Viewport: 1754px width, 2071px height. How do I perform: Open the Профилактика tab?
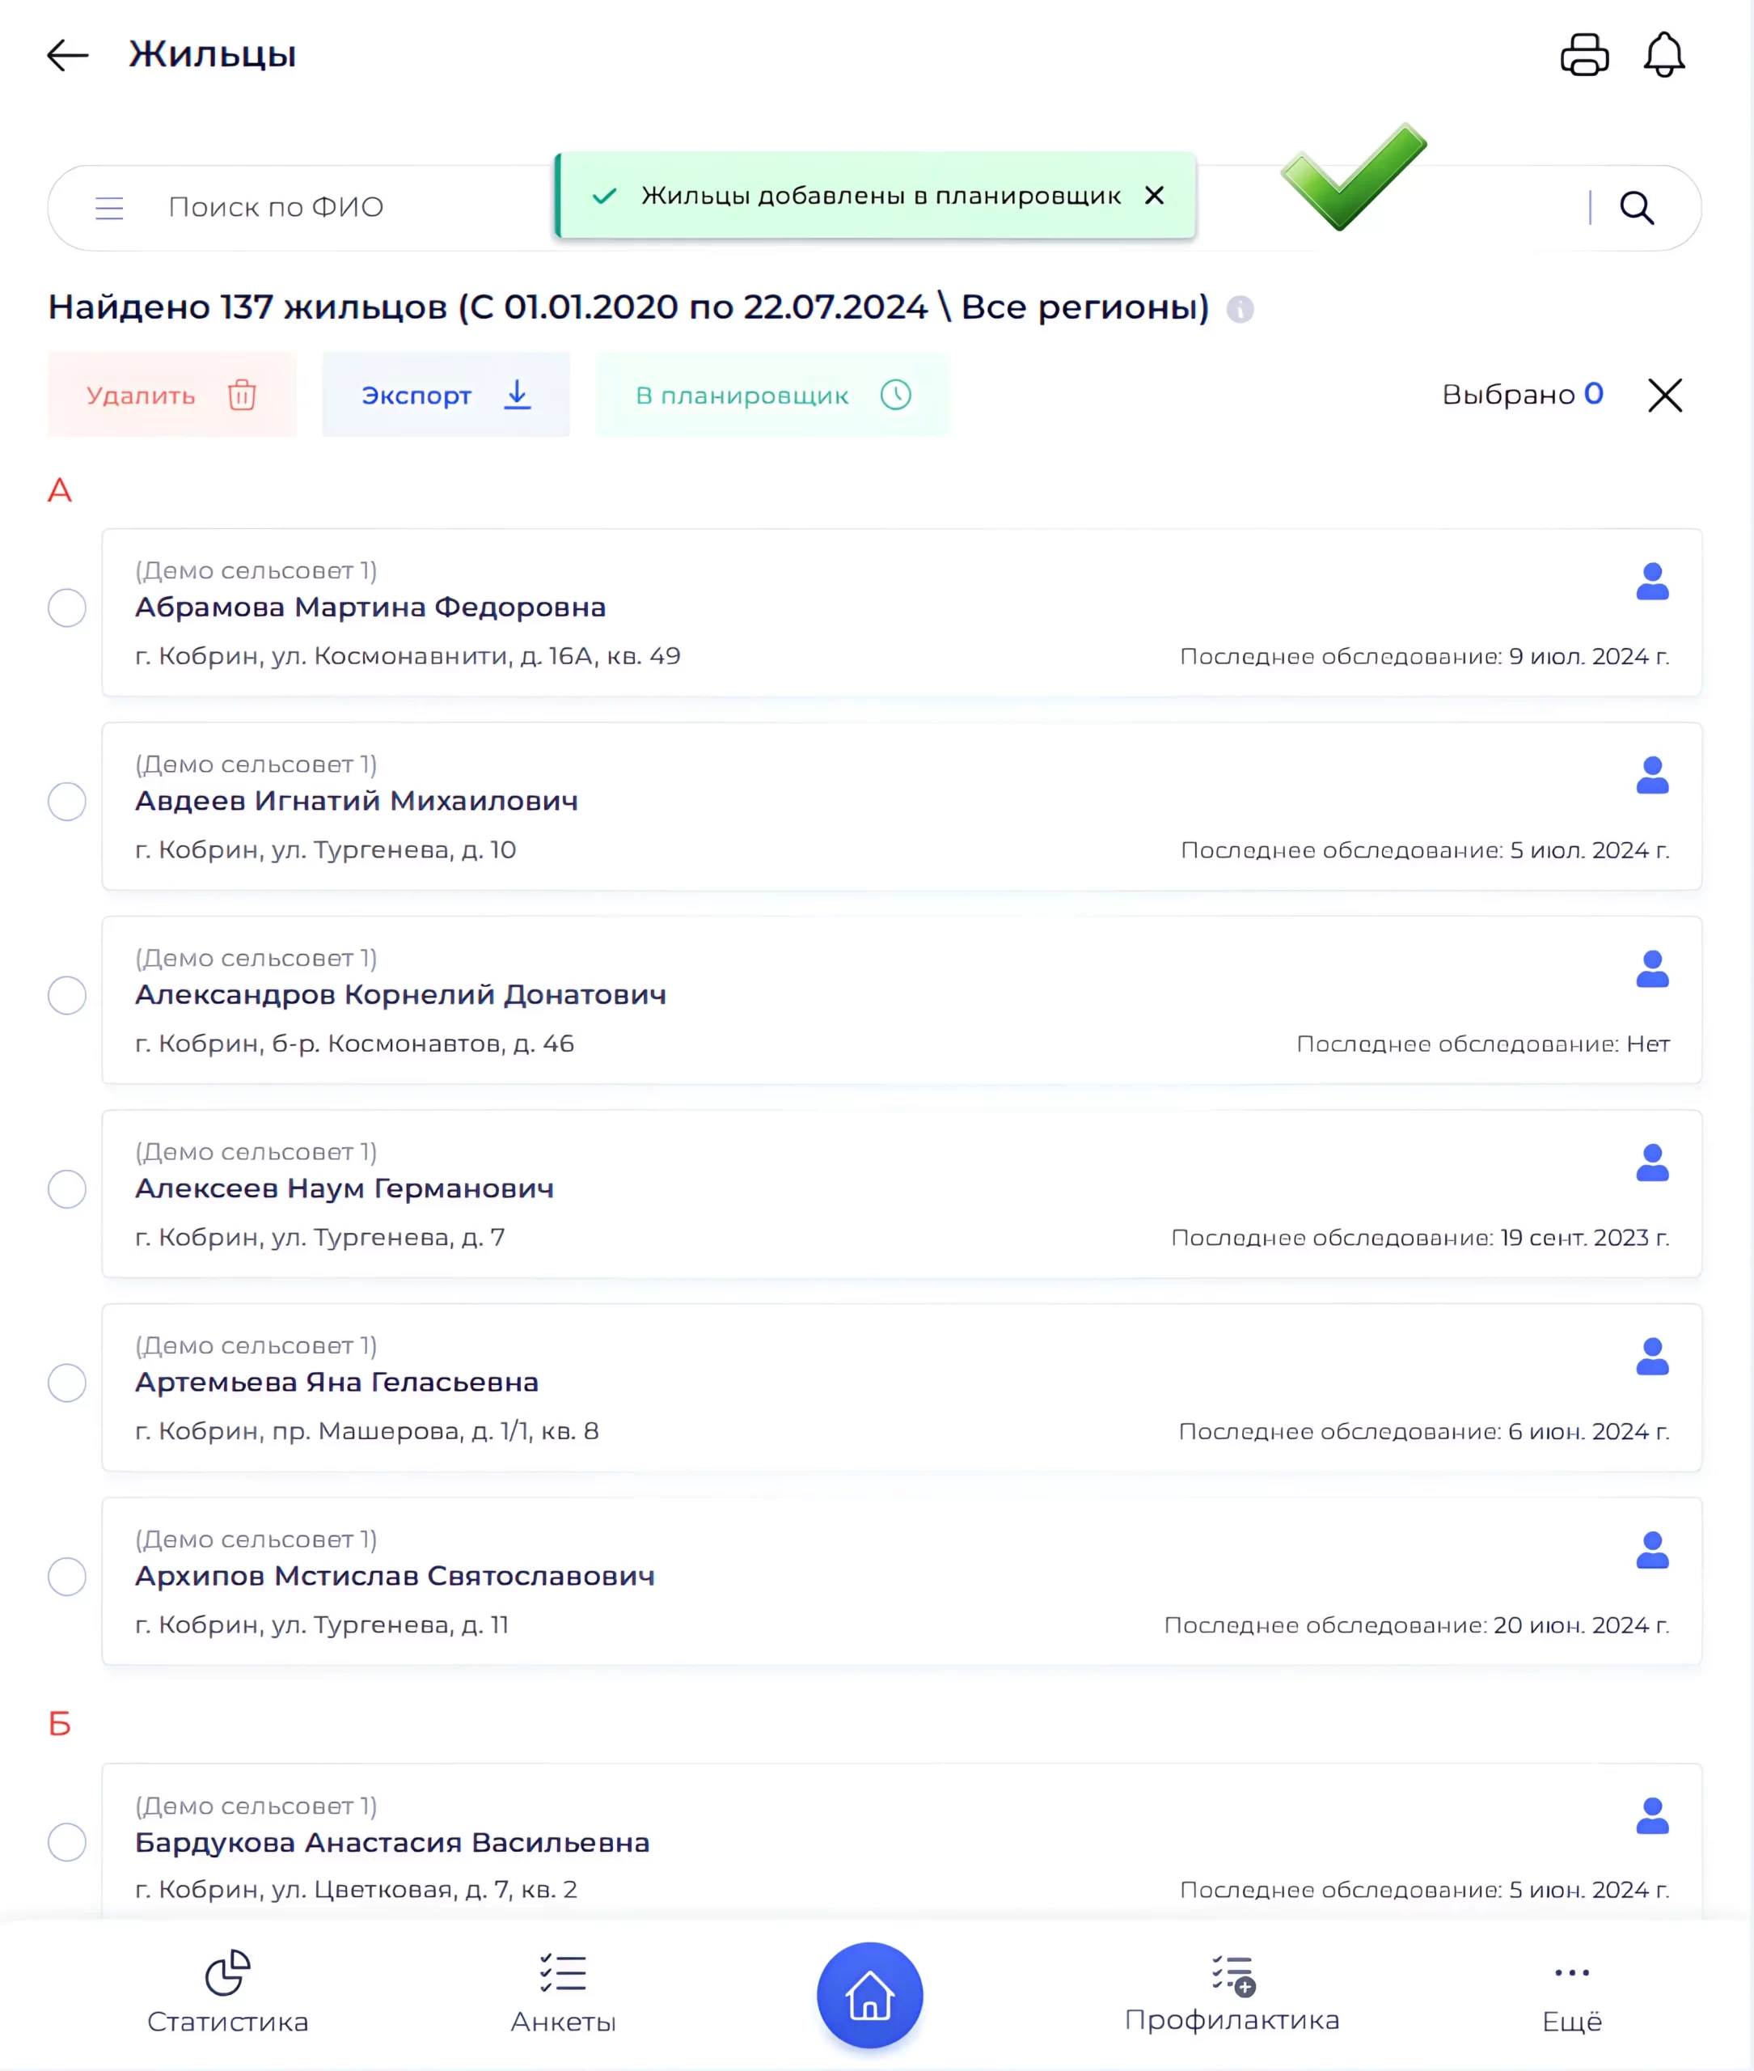coord(1232,1993)
